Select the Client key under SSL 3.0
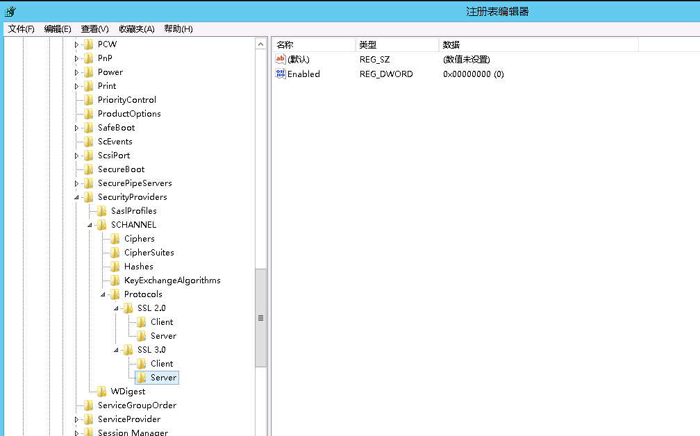Image resolution: width=700 pixels, height=436 pixels. (162, 364)
